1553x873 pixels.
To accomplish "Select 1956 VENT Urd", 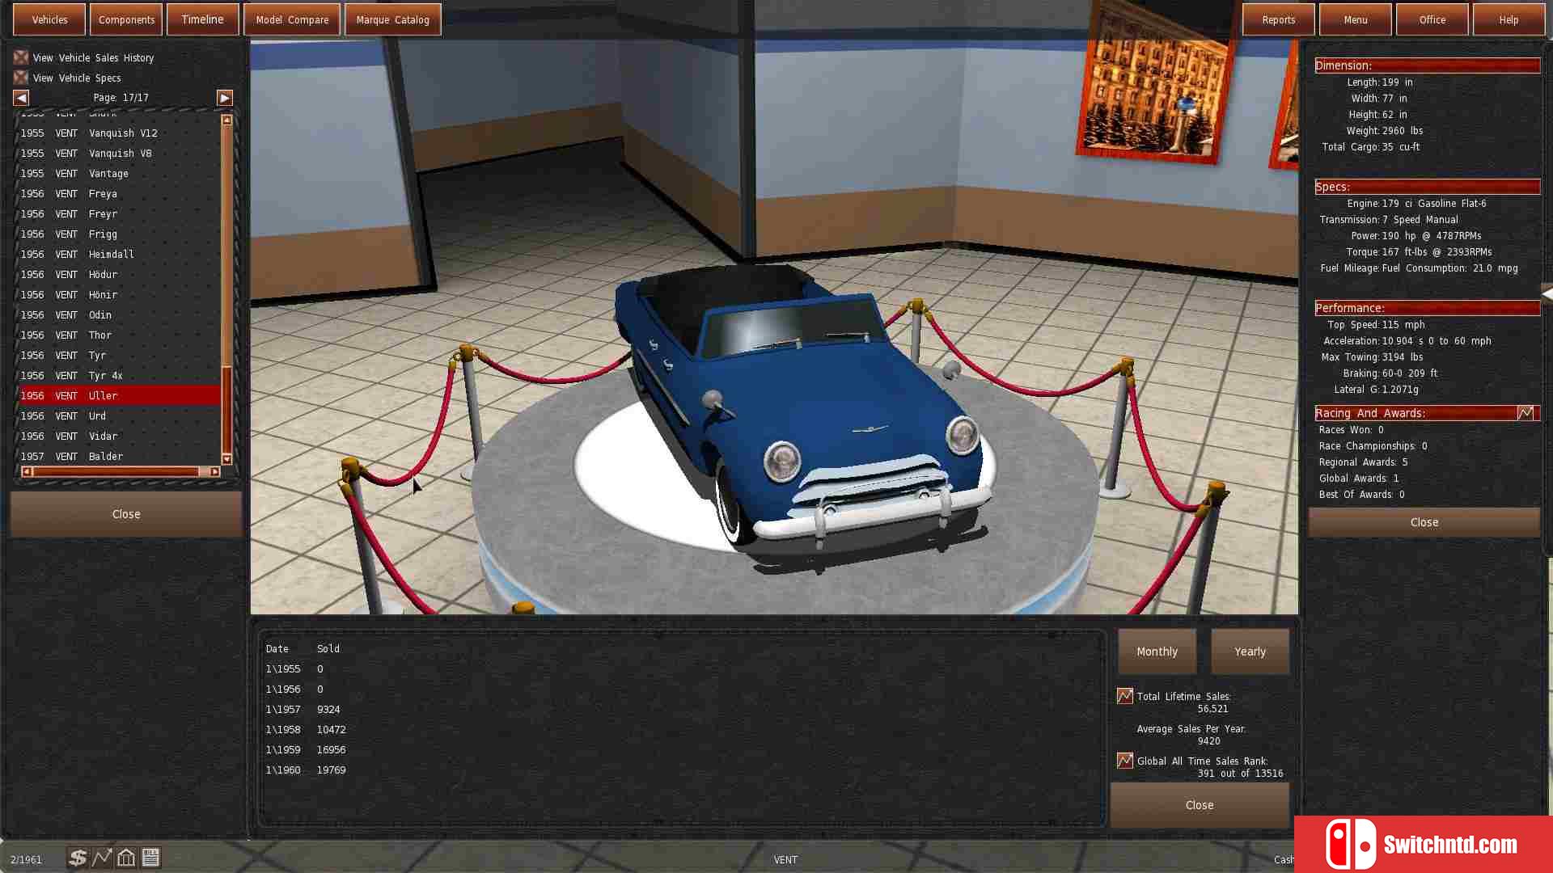I will (x=119, y=416).
